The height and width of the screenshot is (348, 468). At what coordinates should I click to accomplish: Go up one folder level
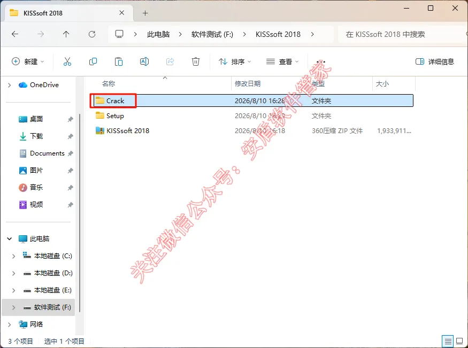(x=66, y=34)
